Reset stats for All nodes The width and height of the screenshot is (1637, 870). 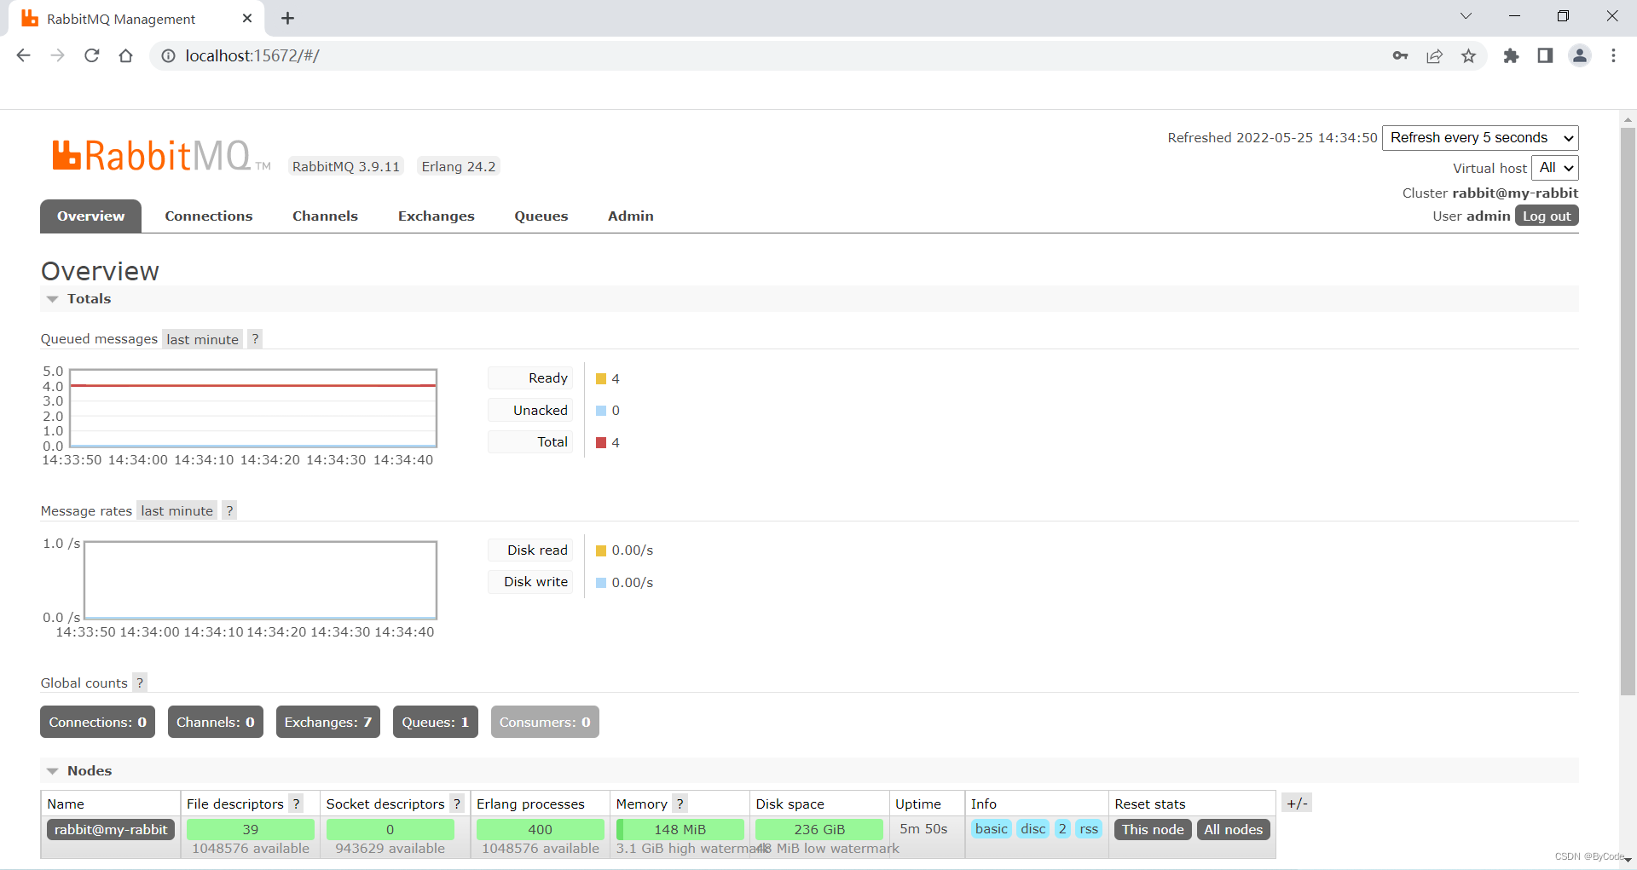click(x=1233, y=830)
